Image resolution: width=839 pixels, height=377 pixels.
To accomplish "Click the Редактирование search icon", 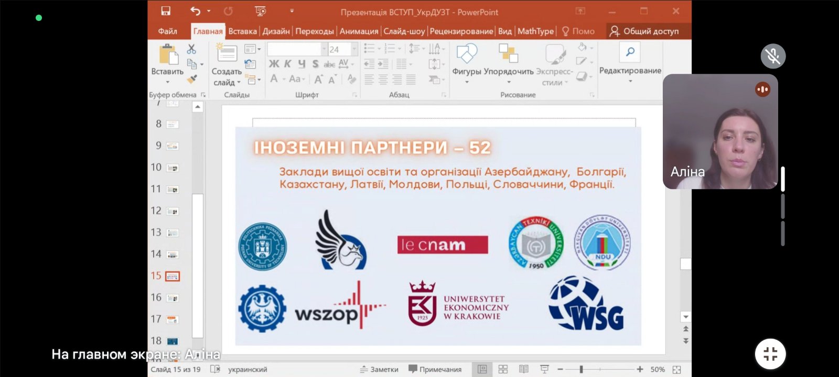I will coord(630,52).
